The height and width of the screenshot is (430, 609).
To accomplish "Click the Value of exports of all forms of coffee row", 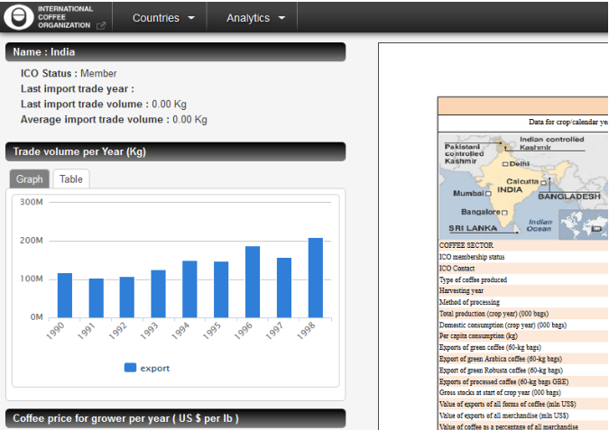I will [523, 404].
